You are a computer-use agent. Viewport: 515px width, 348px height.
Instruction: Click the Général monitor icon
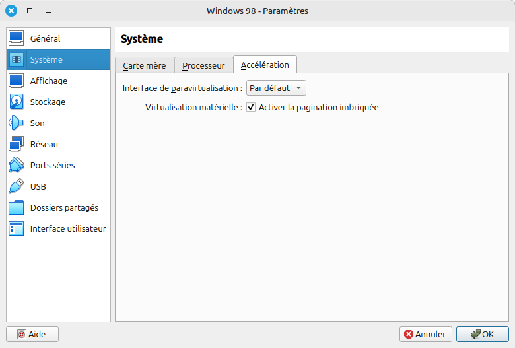tap(16, 38)
